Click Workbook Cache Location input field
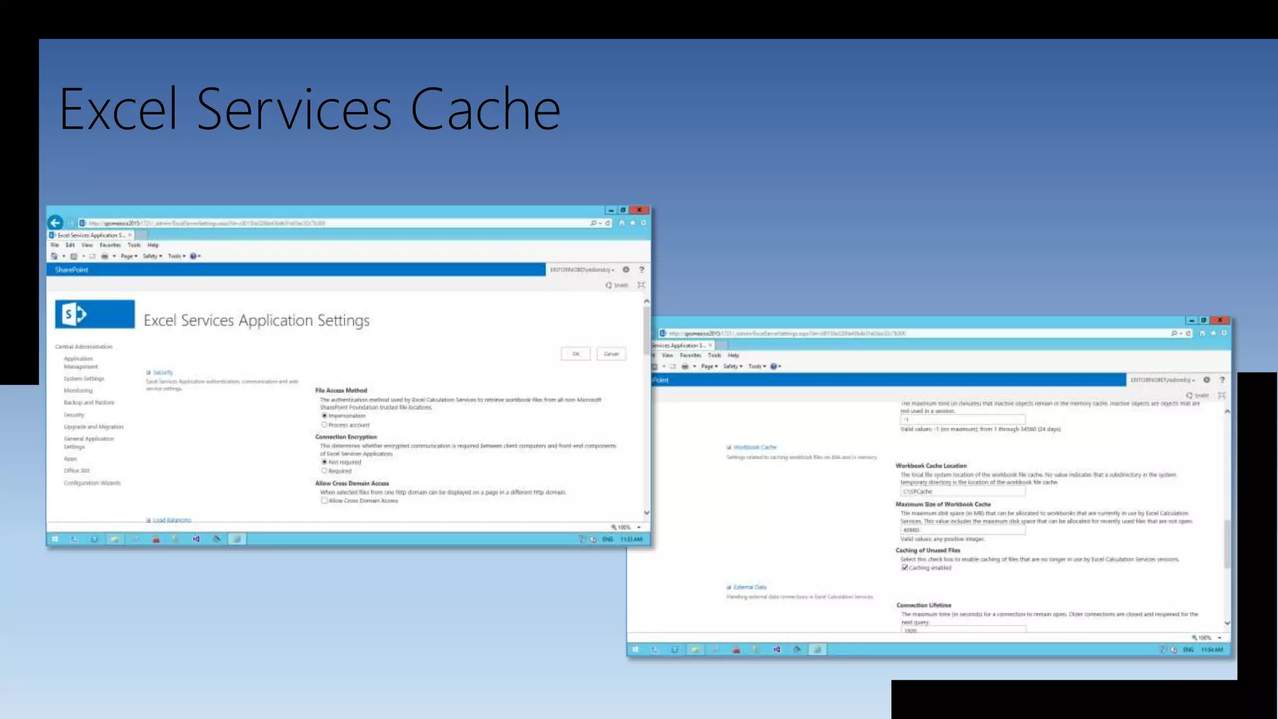Viewport: 1278px width, 719px height. [x=963, y=492]
